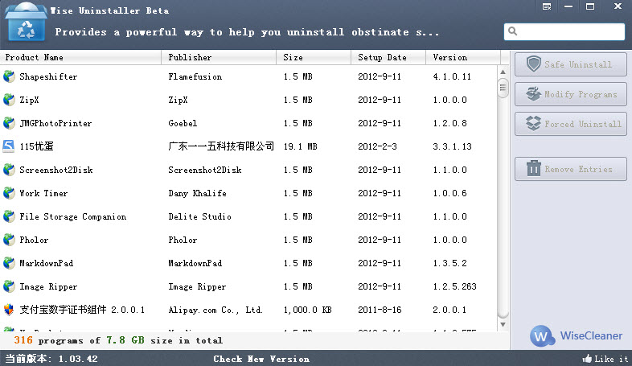632x366 pixels.
Task: Sort programs by Size column header
Action: [314, 57]
